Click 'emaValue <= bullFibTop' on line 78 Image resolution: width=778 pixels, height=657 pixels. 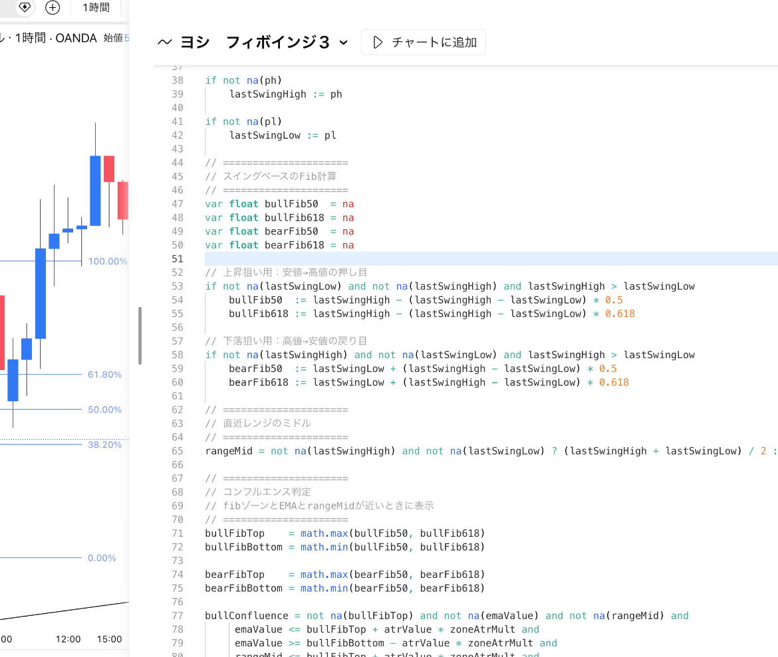tap(387, 629)
